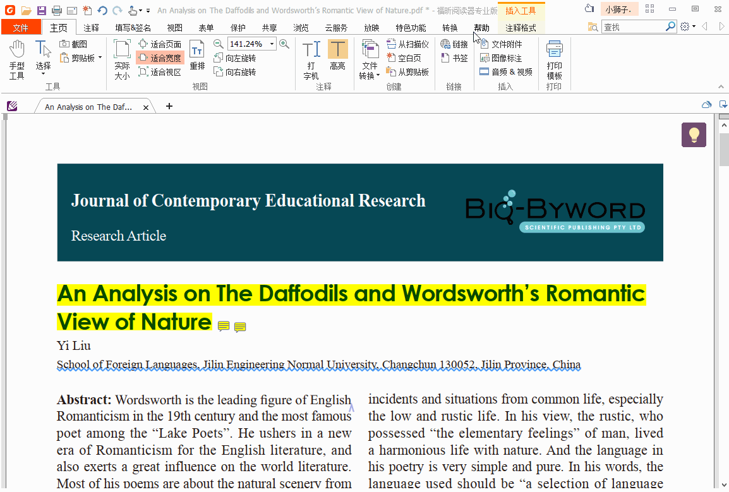The width and height of the screenshot is (729, 492).
Task: Click the Save icon in quick access toolbar
Action: 41,10
